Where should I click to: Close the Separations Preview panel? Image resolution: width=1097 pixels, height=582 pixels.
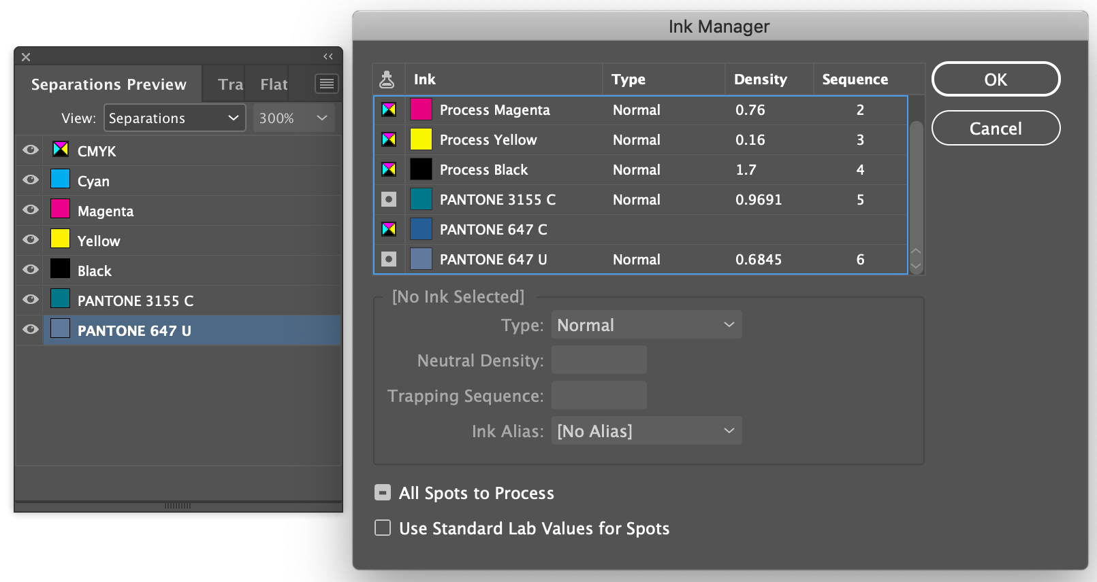tap(26, 57)
